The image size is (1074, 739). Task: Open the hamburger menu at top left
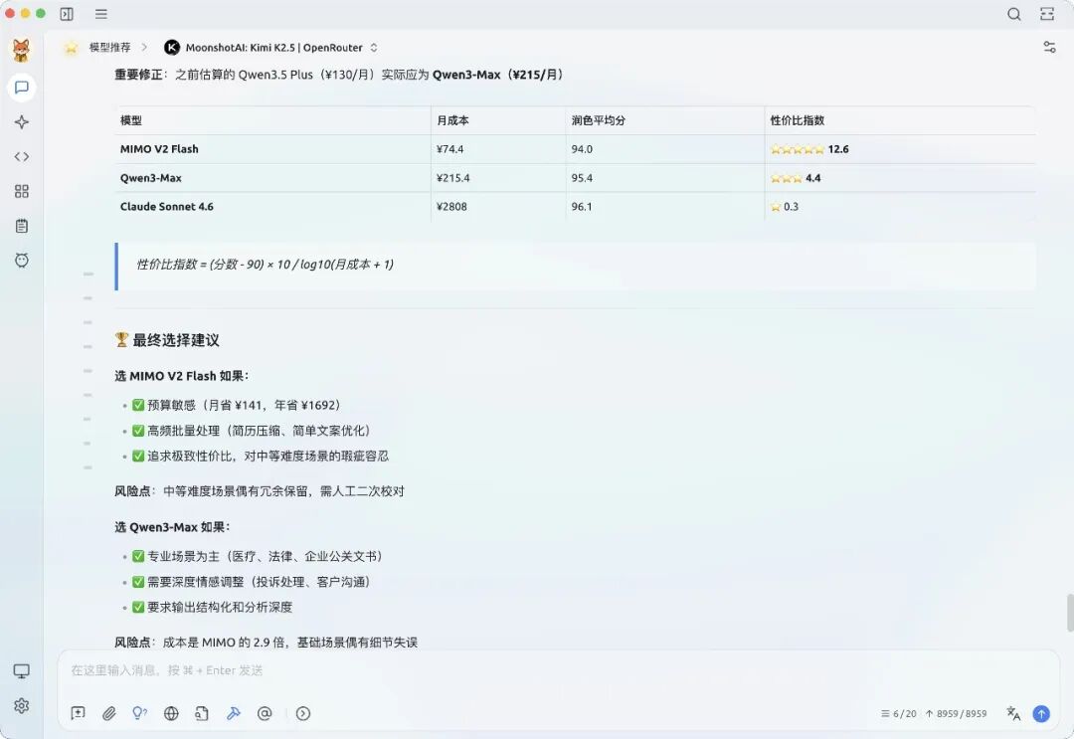pyautogui.click(x=100, y=14)
